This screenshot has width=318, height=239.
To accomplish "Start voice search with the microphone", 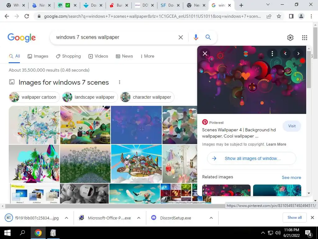I will click(196, 37).
